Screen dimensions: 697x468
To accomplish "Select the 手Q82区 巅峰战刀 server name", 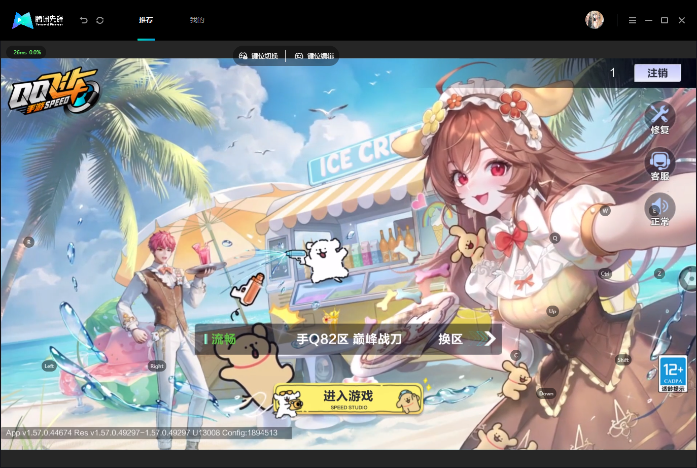I will click(349, 339).
